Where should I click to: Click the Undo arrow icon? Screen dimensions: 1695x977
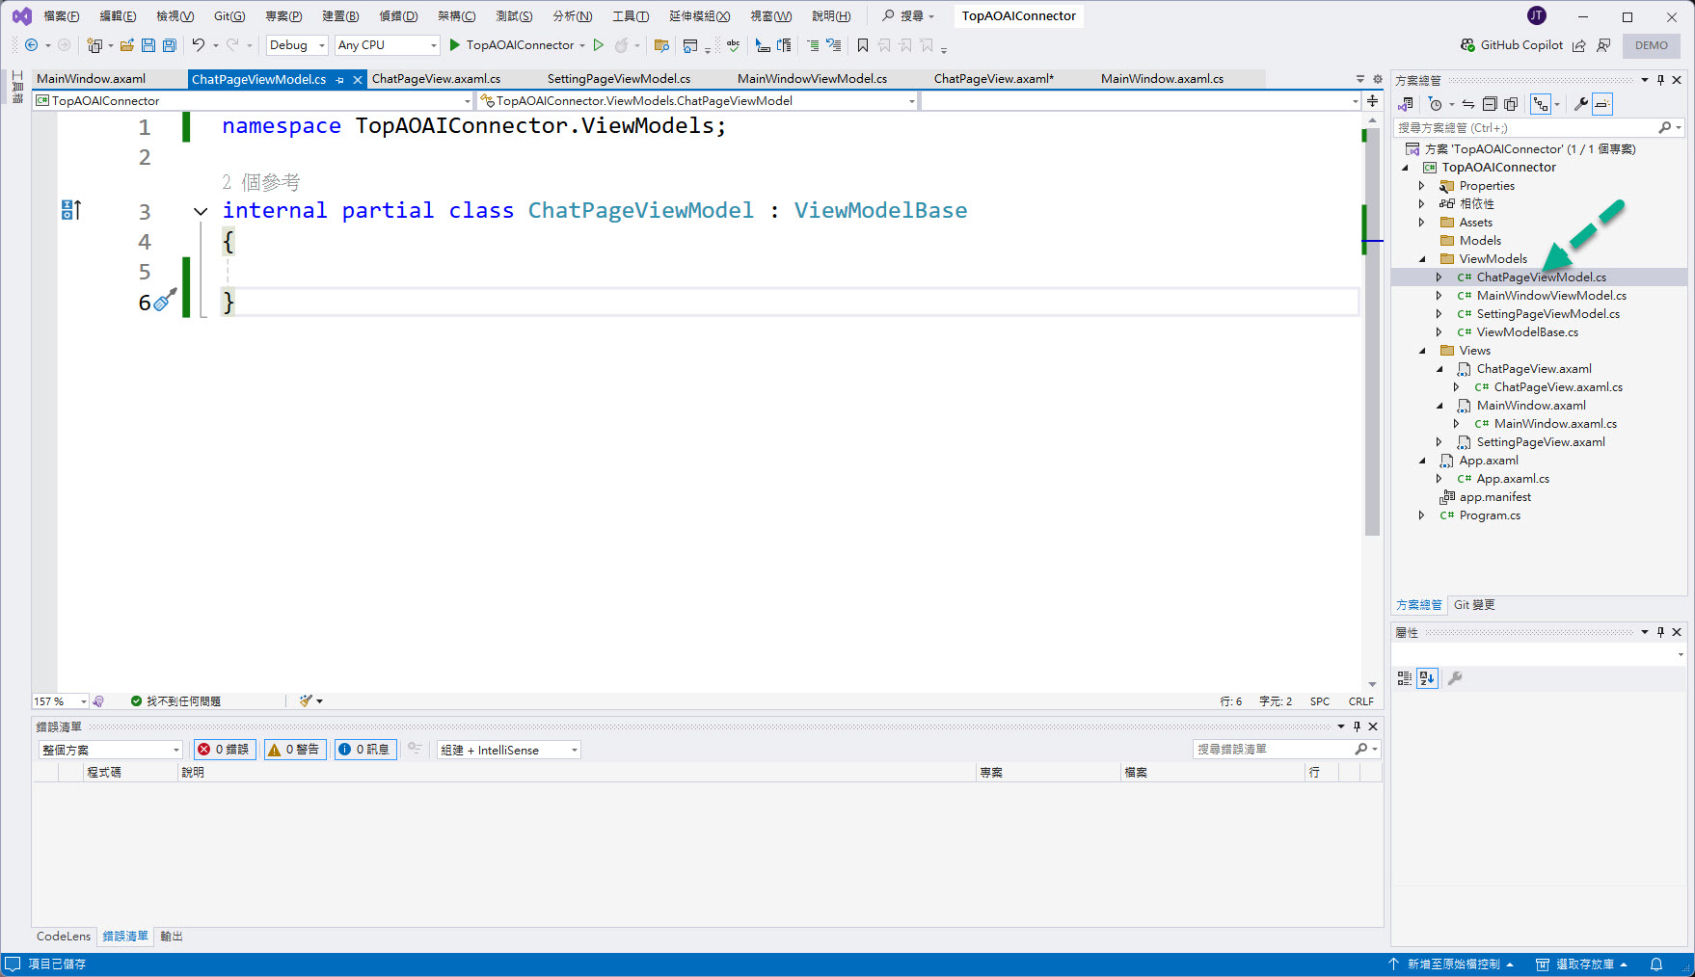pos(198,45)
